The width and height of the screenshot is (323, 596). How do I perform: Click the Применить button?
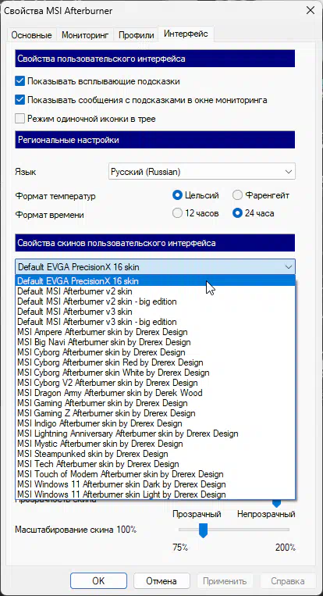(x=225, y=581)
